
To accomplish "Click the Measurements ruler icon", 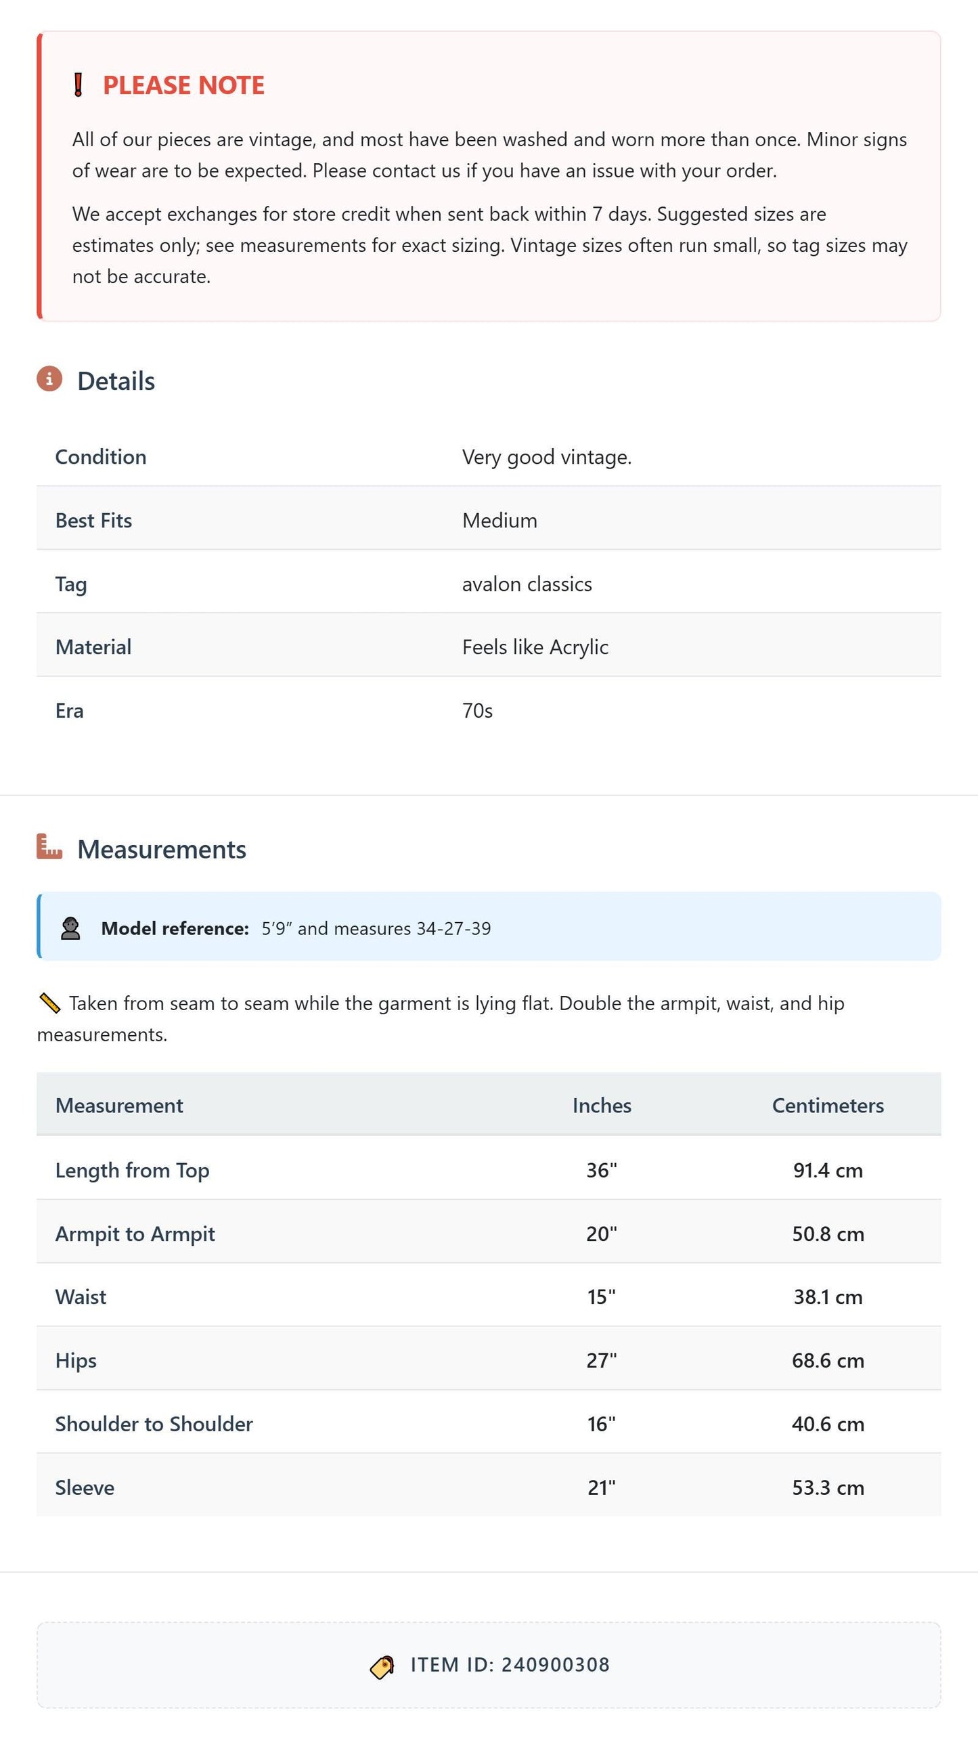I will pos(49,847).
